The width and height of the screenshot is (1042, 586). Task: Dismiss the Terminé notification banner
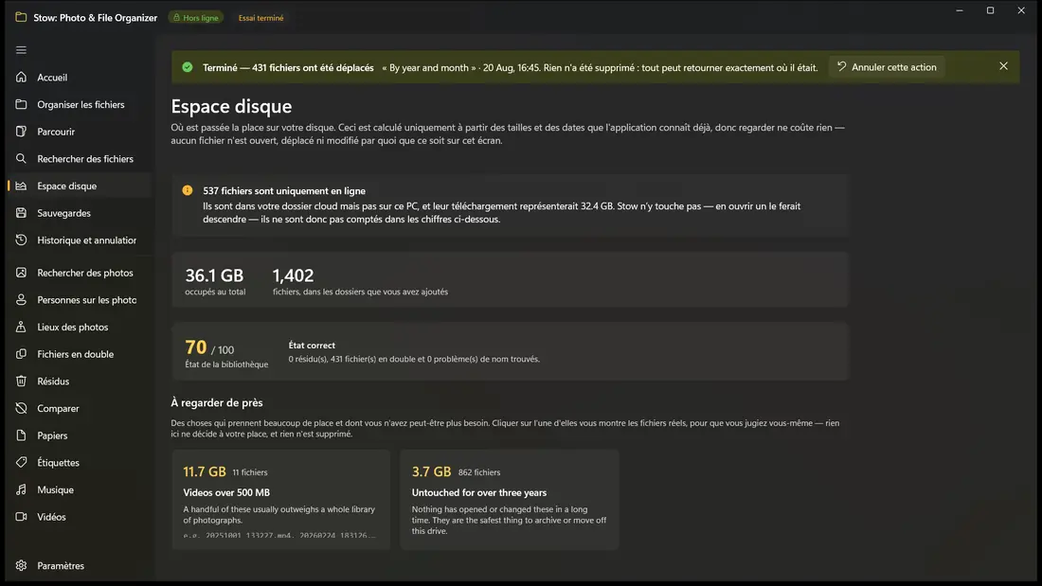click(1003, 66)
